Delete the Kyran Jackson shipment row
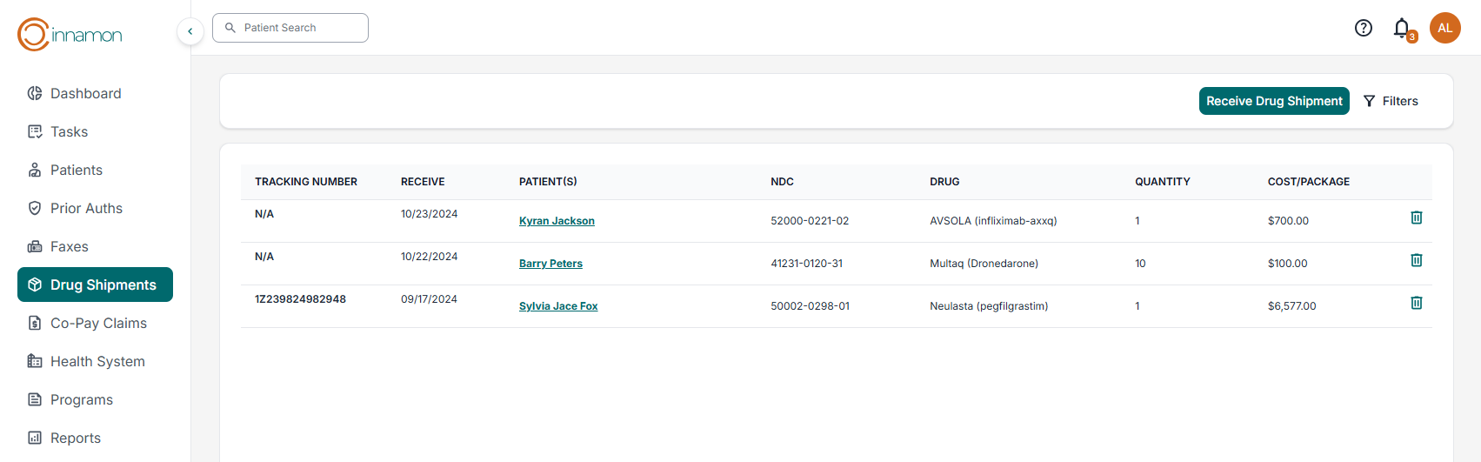 point(1416,218)
